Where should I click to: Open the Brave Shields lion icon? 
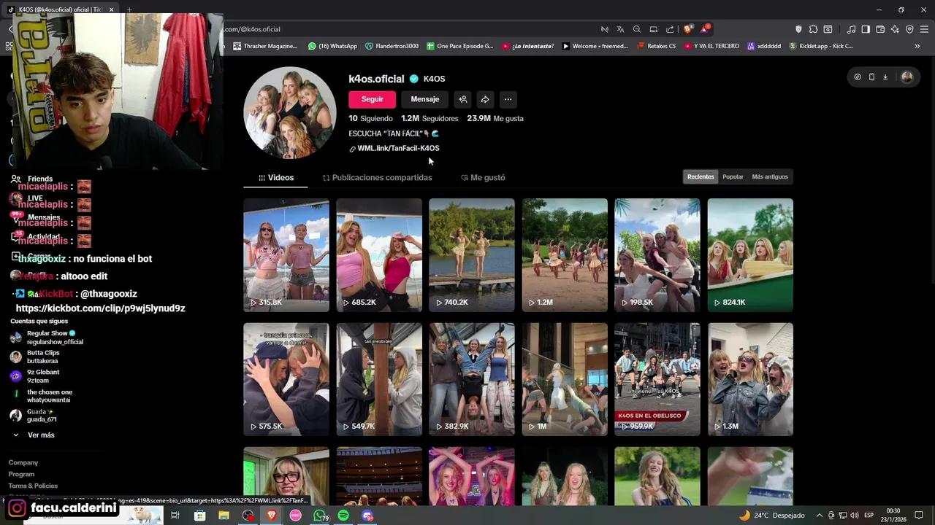[x=688, y=29]
